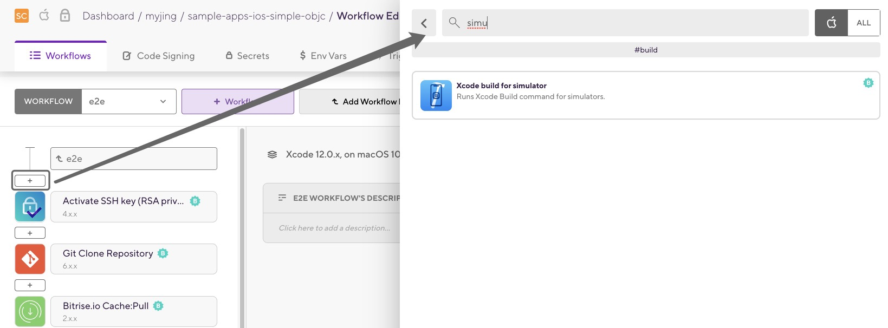Switch to the Env Vars tab
This screenshot has width=888, height=328.
pyautogui.click(x=323, y=56)
